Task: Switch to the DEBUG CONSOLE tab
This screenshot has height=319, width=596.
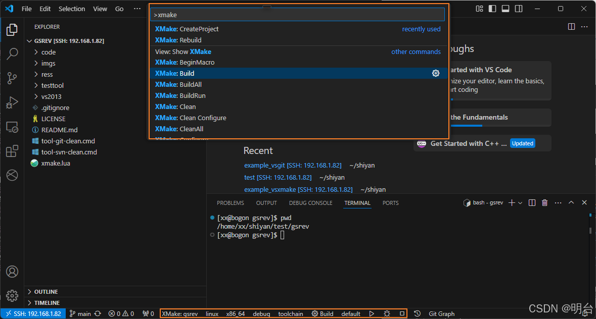Action: click(x=310, y=203)
